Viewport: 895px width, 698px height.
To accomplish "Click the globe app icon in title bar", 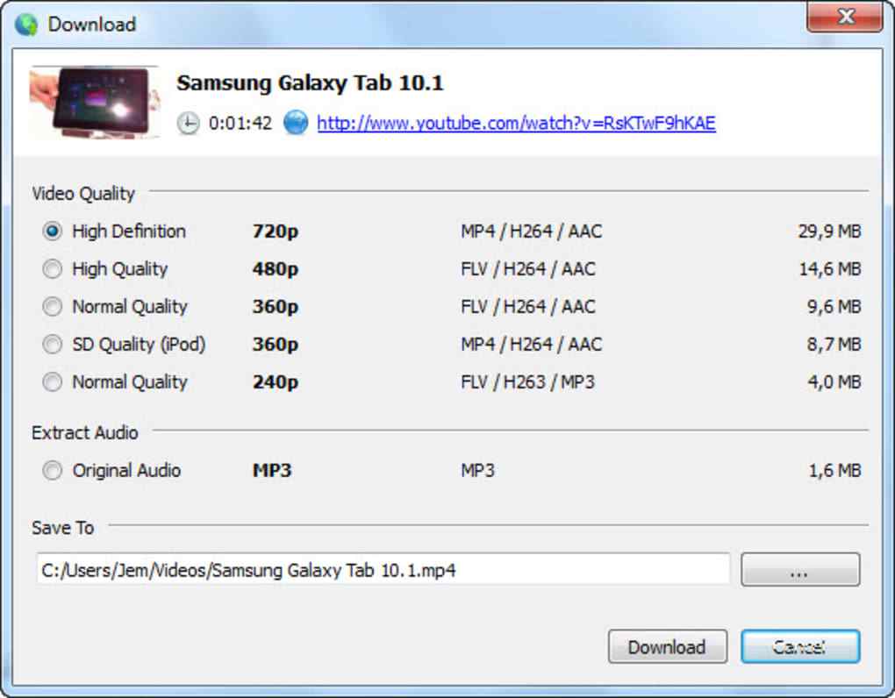I will coord(26,25).
